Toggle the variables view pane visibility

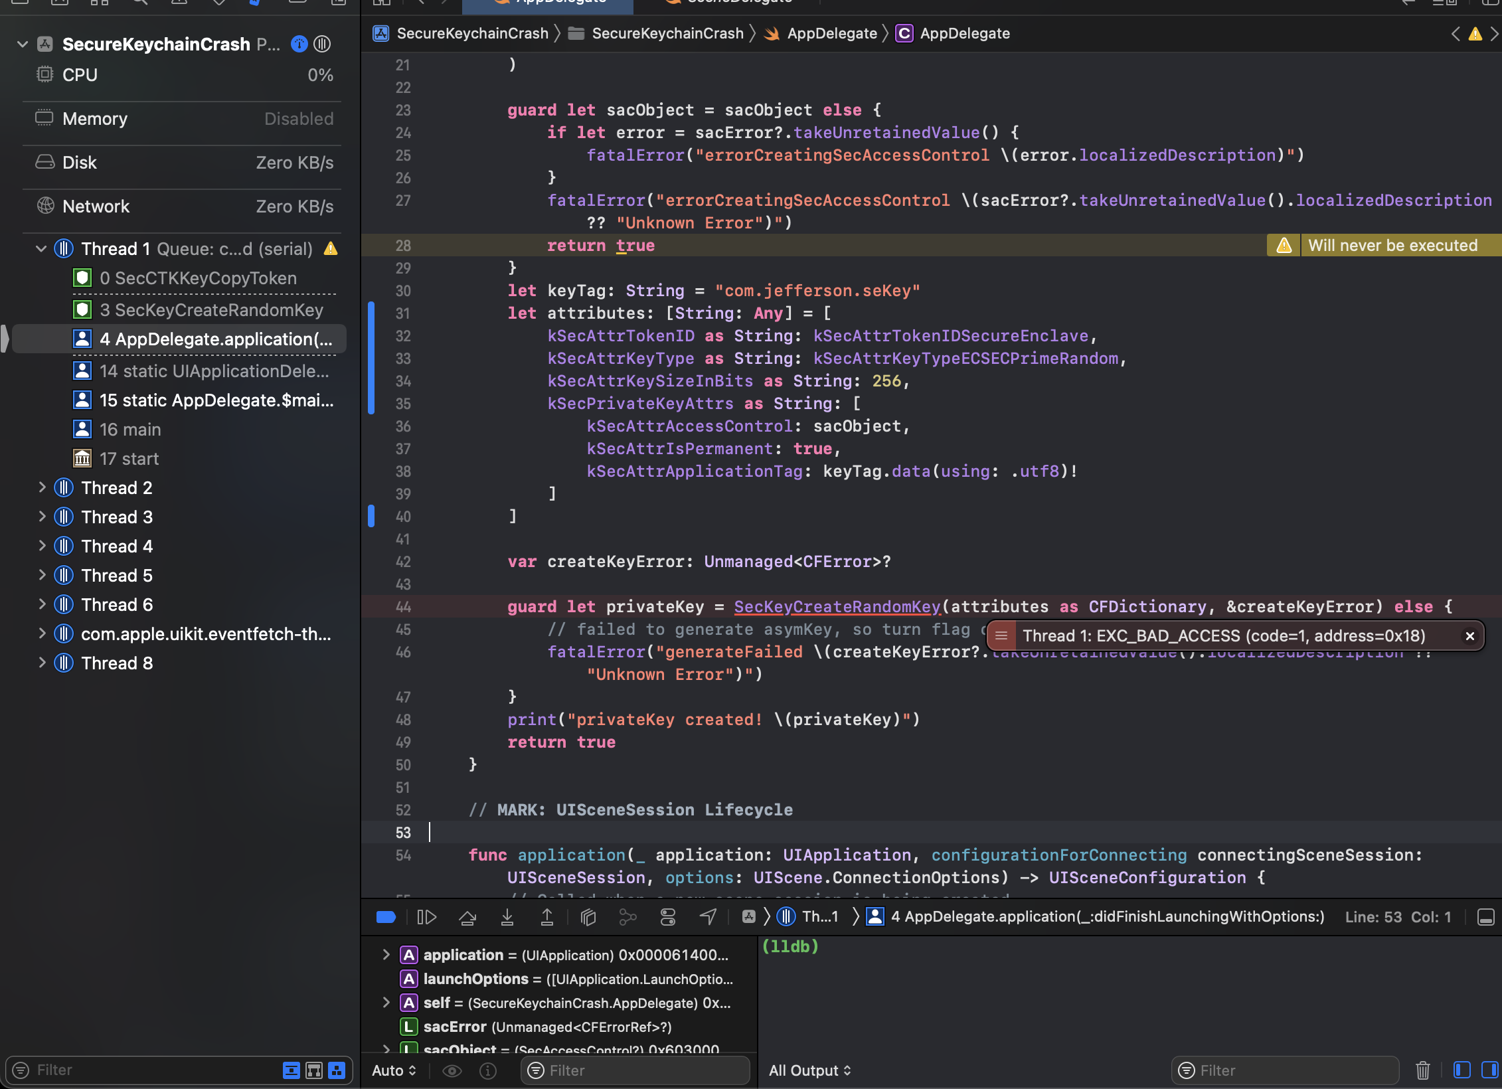(1462, 1070)
